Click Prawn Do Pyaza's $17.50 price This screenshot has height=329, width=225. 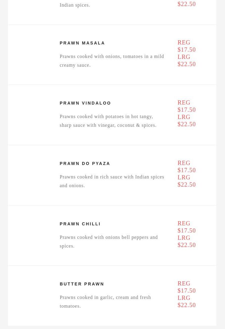[187, 170]
